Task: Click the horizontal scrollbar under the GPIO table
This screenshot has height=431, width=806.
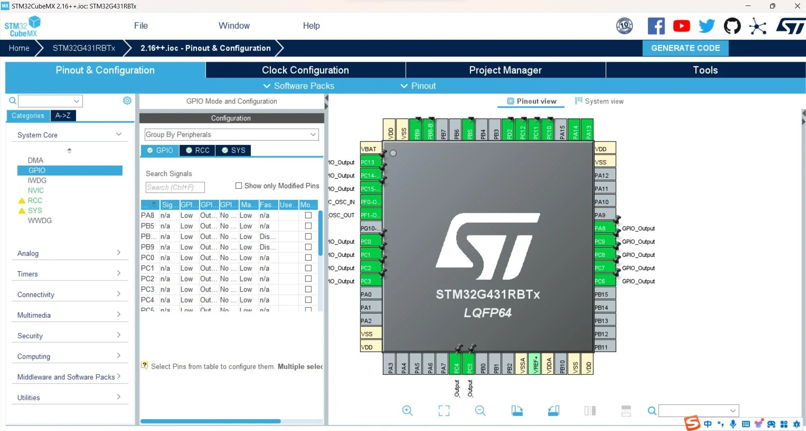Action: 210,421
